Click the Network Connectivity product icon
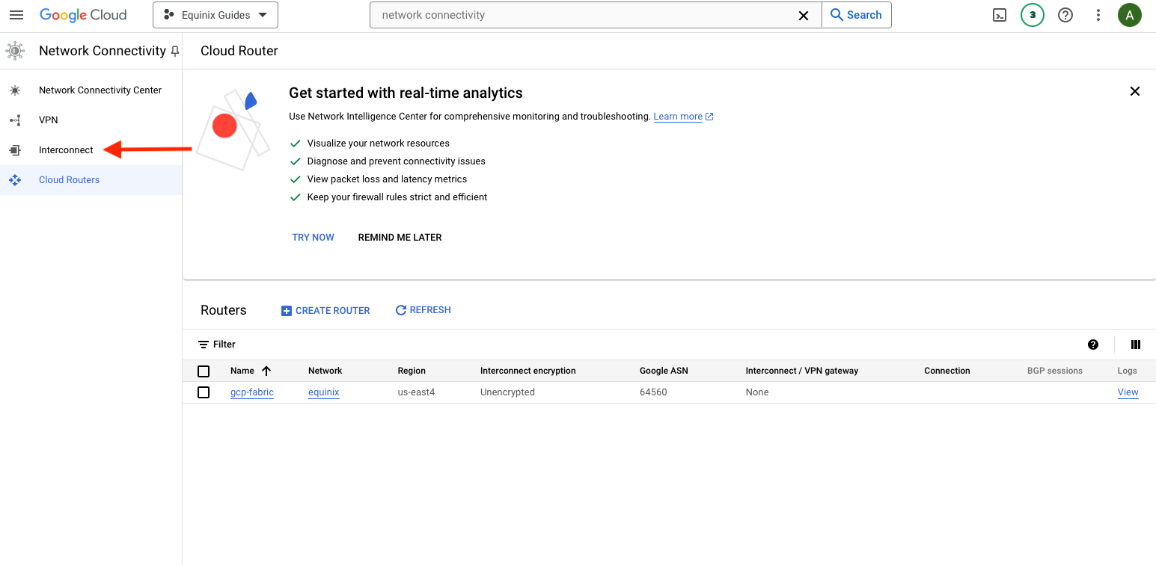Image resolution: width=1156 pixels, height=565 pixels. pyautogui.click(x=15, y=51)
